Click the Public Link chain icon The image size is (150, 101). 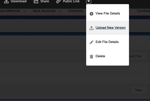(59, 1)
